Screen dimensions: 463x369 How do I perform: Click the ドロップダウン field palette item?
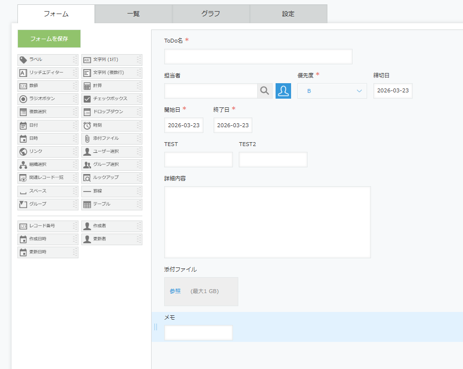[111, 112]
